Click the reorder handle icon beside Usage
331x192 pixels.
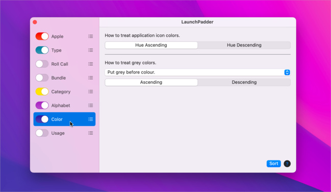click(x=91, y=133)
